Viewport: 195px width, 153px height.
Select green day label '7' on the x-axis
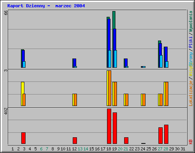47,149
